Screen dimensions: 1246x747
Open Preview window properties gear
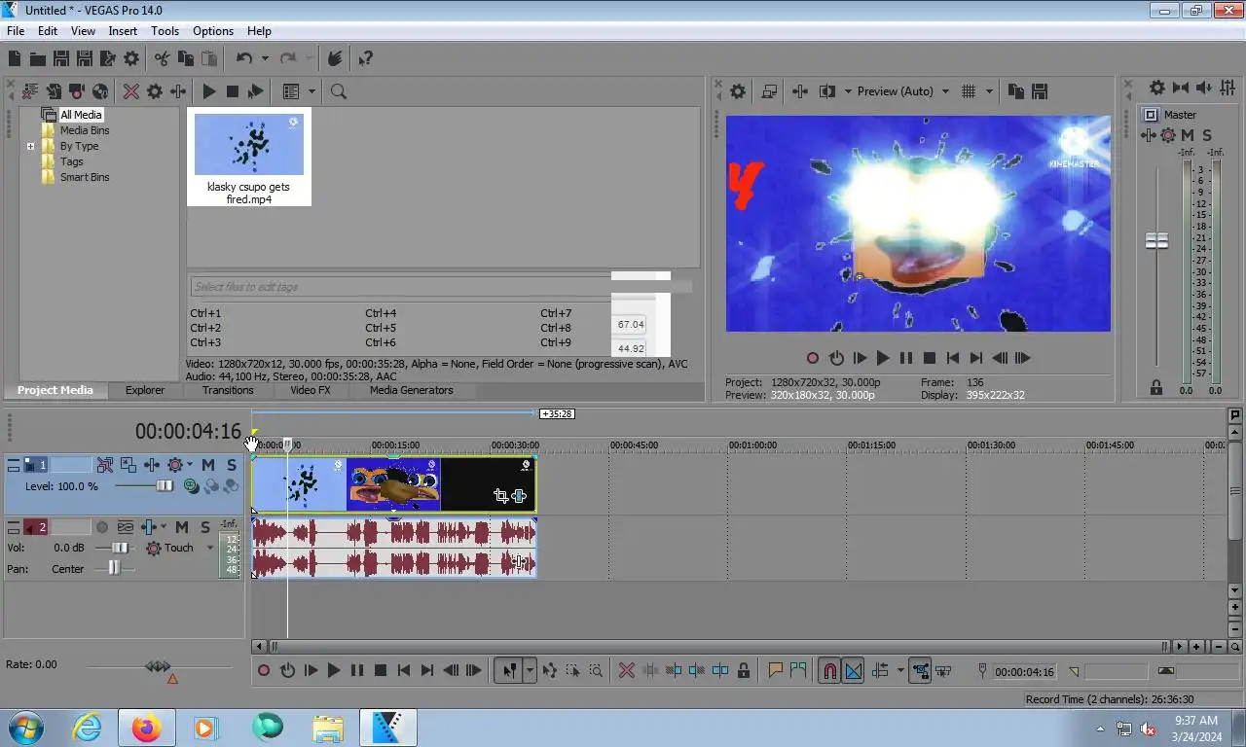[738, 91]
